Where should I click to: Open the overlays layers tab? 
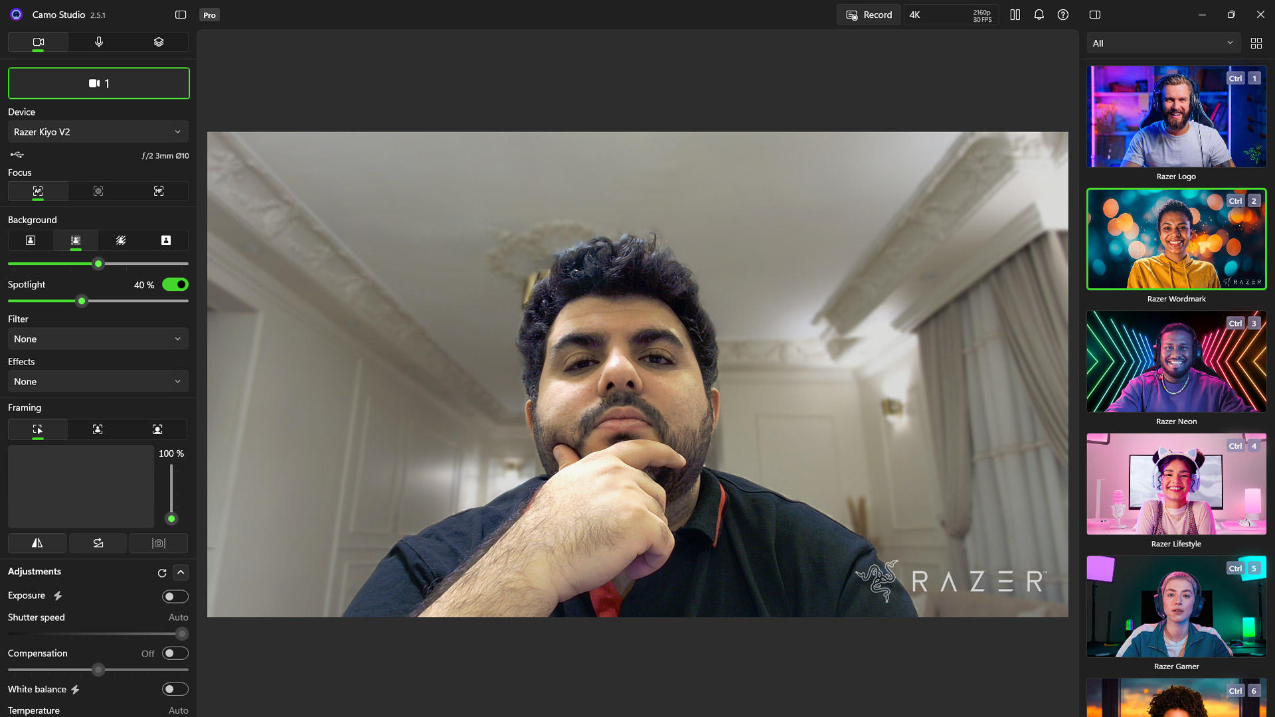click(x=159, y=42)
